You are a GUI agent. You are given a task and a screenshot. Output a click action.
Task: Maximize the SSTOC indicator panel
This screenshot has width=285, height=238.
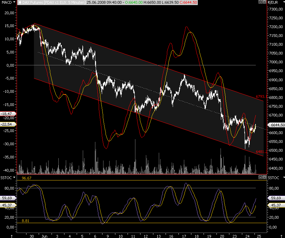tap(260, 177)
